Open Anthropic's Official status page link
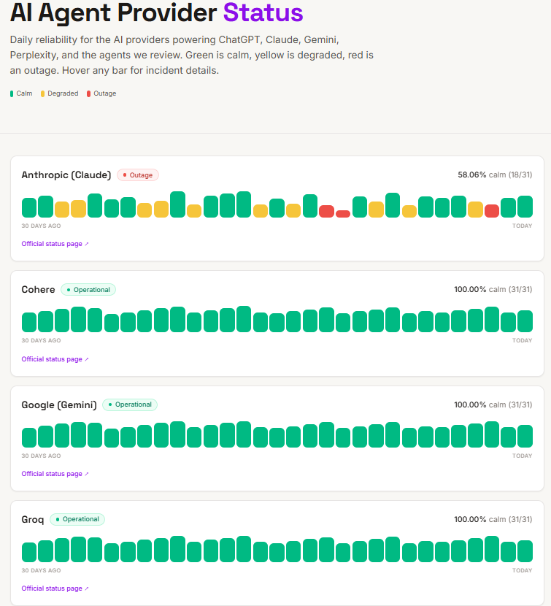This screenshot has height=606, width=551. click(x=55, y=244)
